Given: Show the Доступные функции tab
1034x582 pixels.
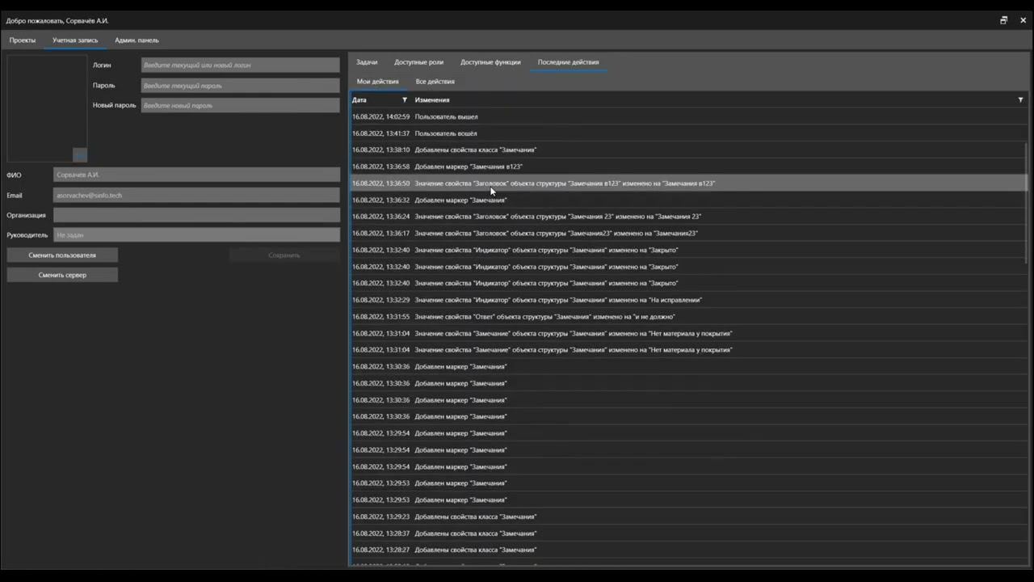Looking at the screenshot, I should 490,62.
